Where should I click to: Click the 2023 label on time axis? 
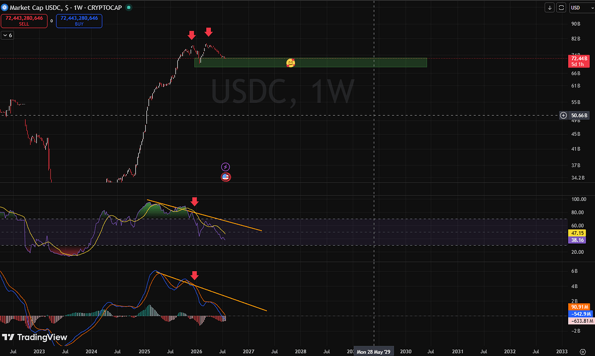[39, 351]
